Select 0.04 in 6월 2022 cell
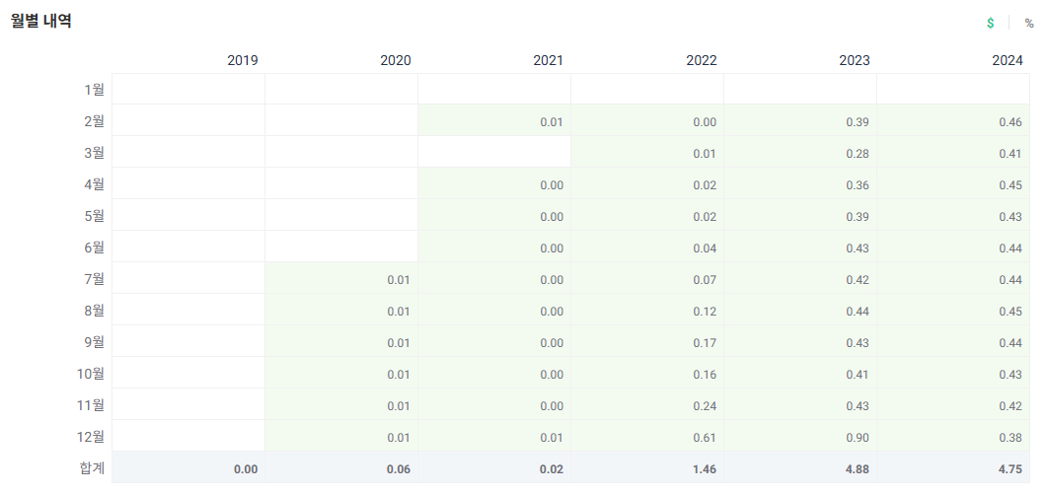Viewport: 1047px width, 494px height. 705,248
